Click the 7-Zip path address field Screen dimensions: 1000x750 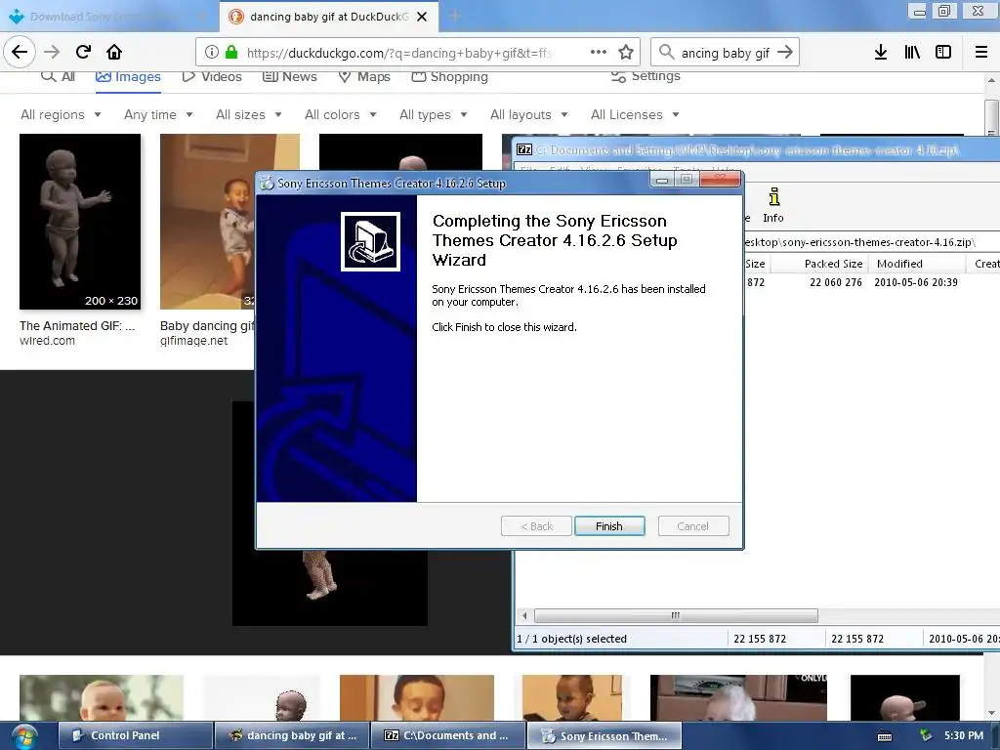[870, 242]
